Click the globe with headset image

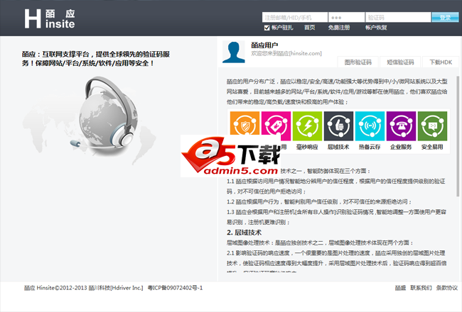click(x=106, y=115)
